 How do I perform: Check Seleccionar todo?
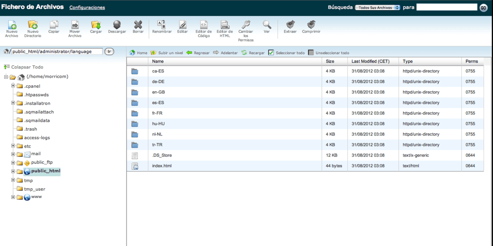point(271,53)
